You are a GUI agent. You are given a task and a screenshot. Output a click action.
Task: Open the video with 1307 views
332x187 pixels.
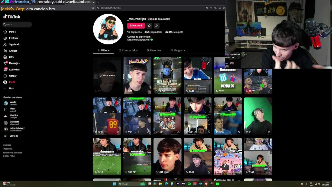[107, 116]
